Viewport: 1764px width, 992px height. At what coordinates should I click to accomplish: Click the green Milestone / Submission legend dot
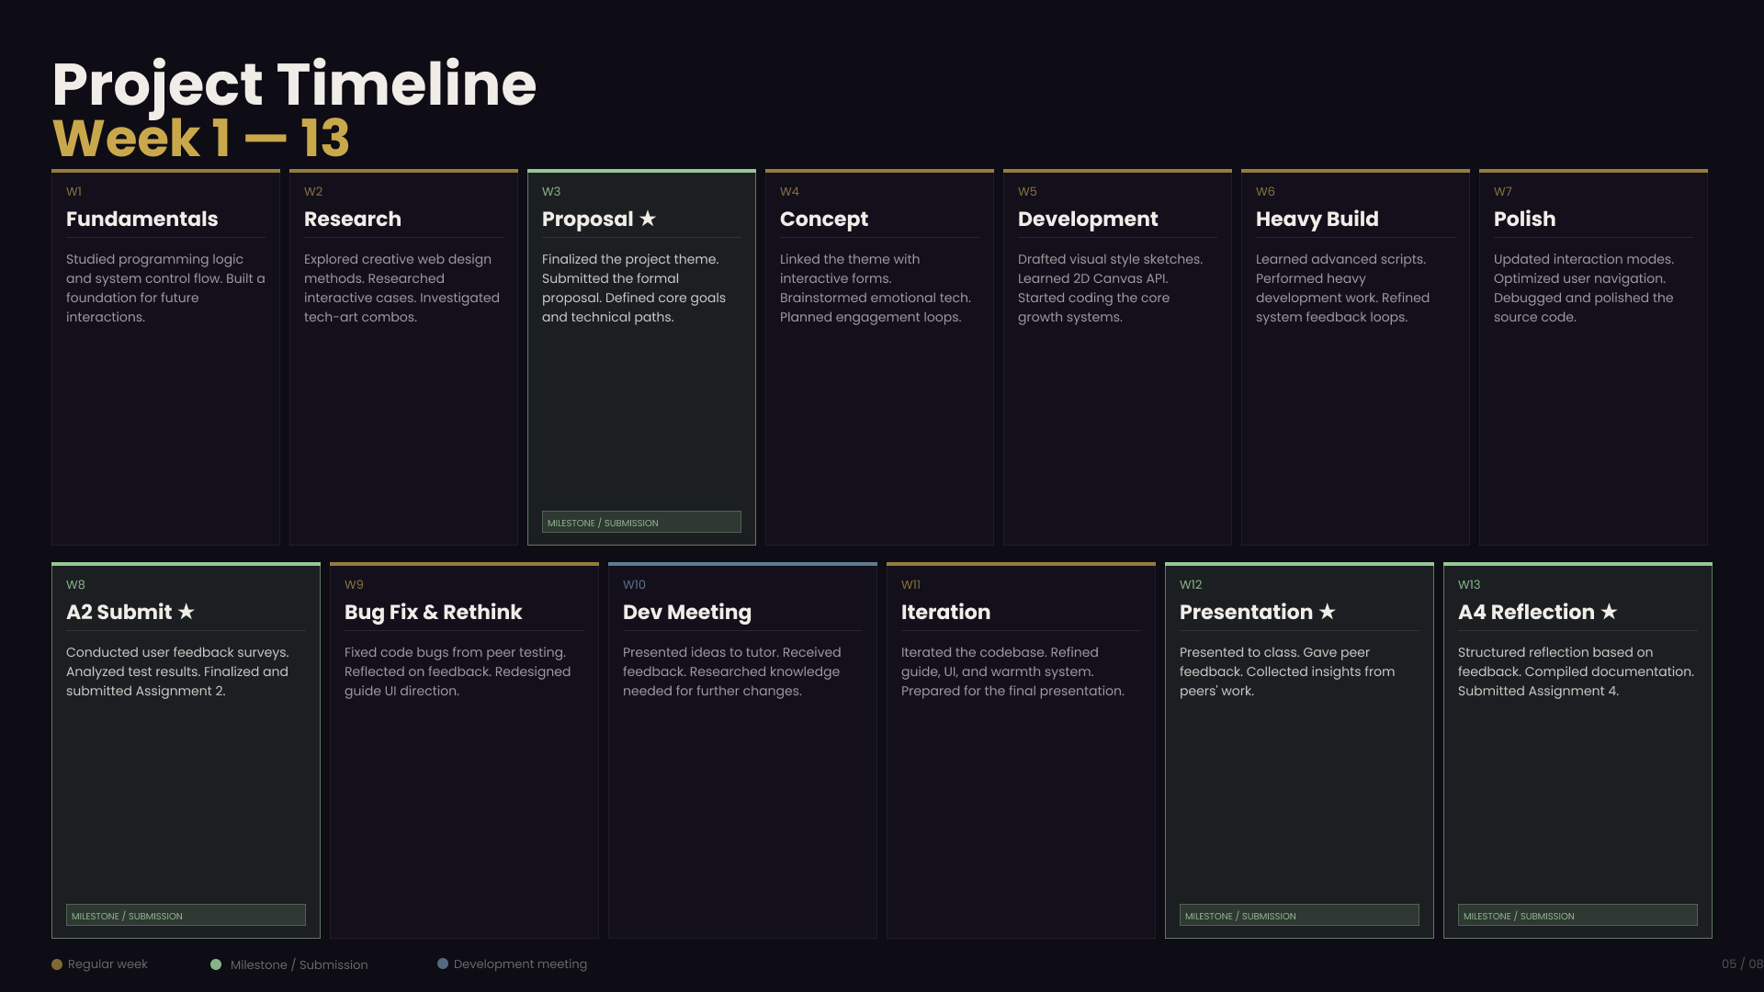click(x=216, y=964)
